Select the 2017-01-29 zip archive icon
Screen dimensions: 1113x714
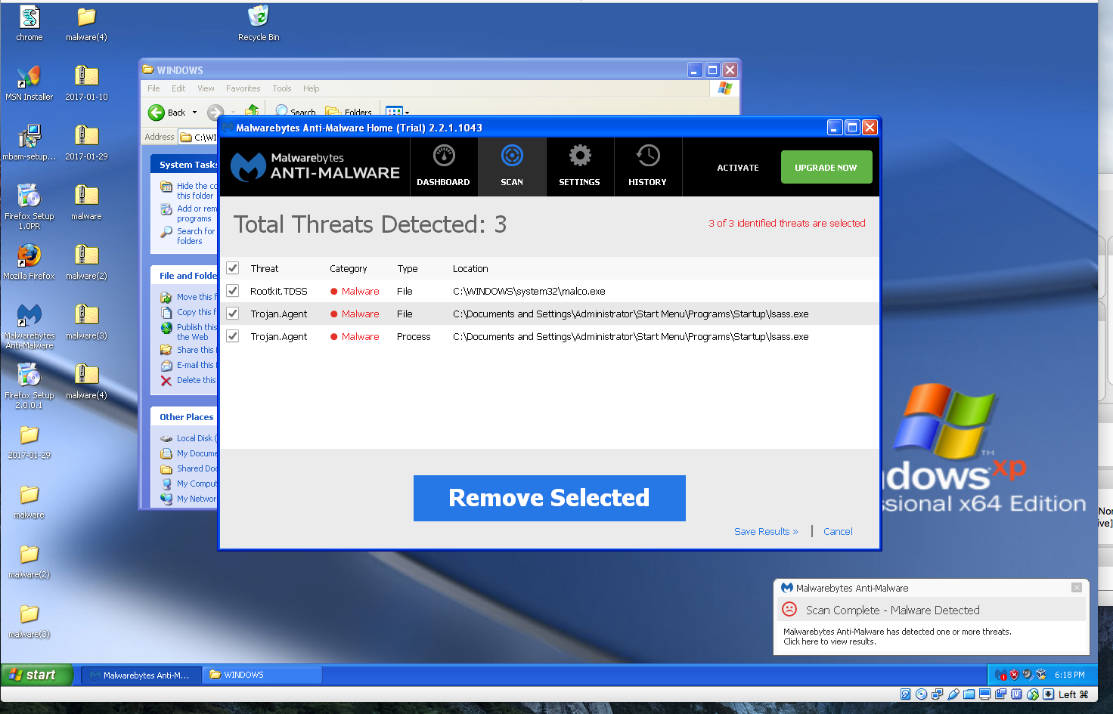pos(86,143)
